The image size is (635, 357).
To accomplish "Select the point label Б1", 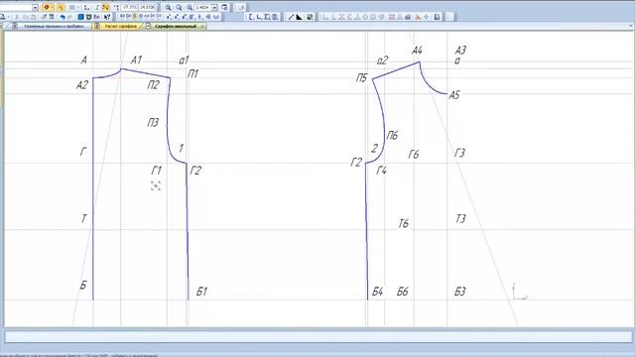I will [201, 292].
